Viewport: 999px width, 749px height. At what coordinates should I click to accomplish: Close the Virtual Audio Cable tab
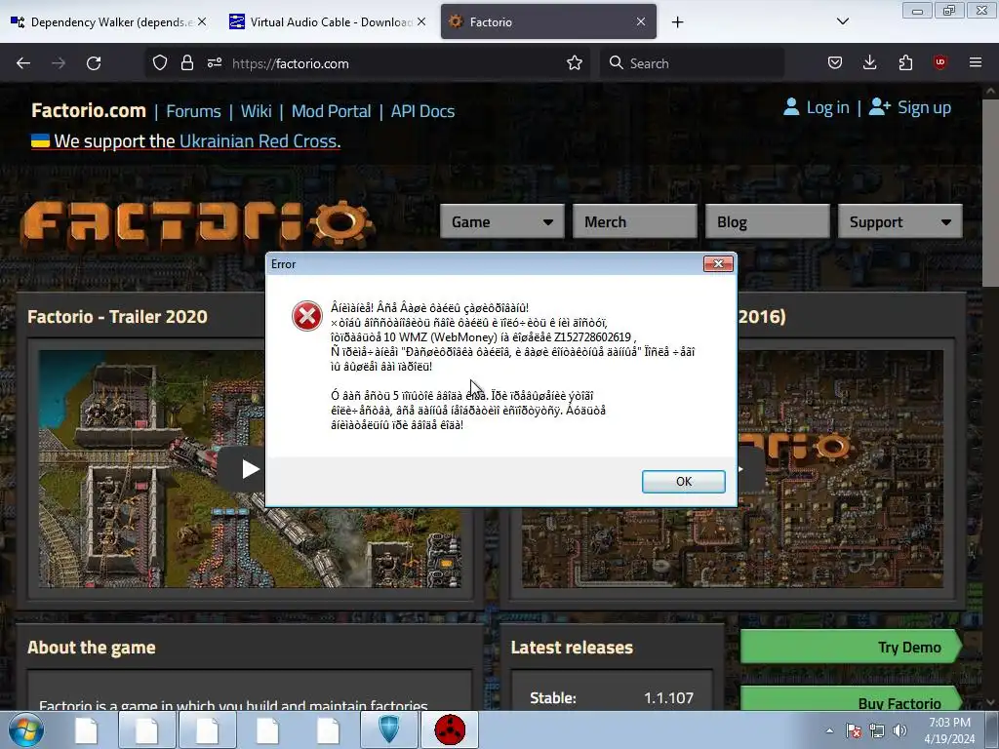click(421, 21)
